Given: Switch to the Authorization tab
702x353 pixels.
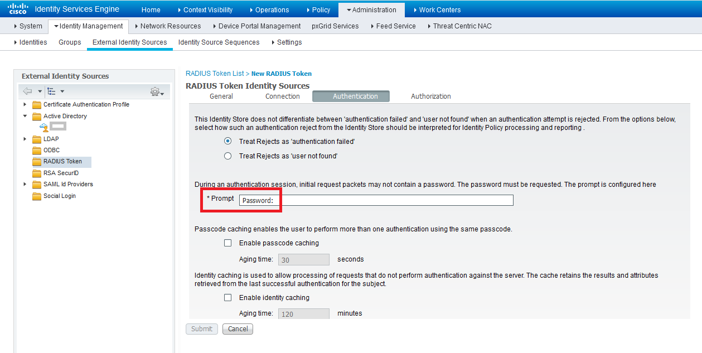Looking at the screenshot, I should [430, 96].
